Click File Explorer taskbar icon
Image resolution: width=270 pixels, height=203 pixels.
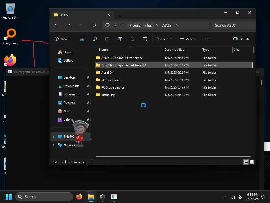(91, 197)
